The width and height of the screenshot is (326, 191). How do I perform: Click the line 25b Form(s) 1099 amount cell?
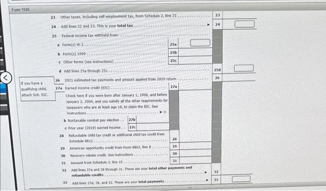pos(195,52)
